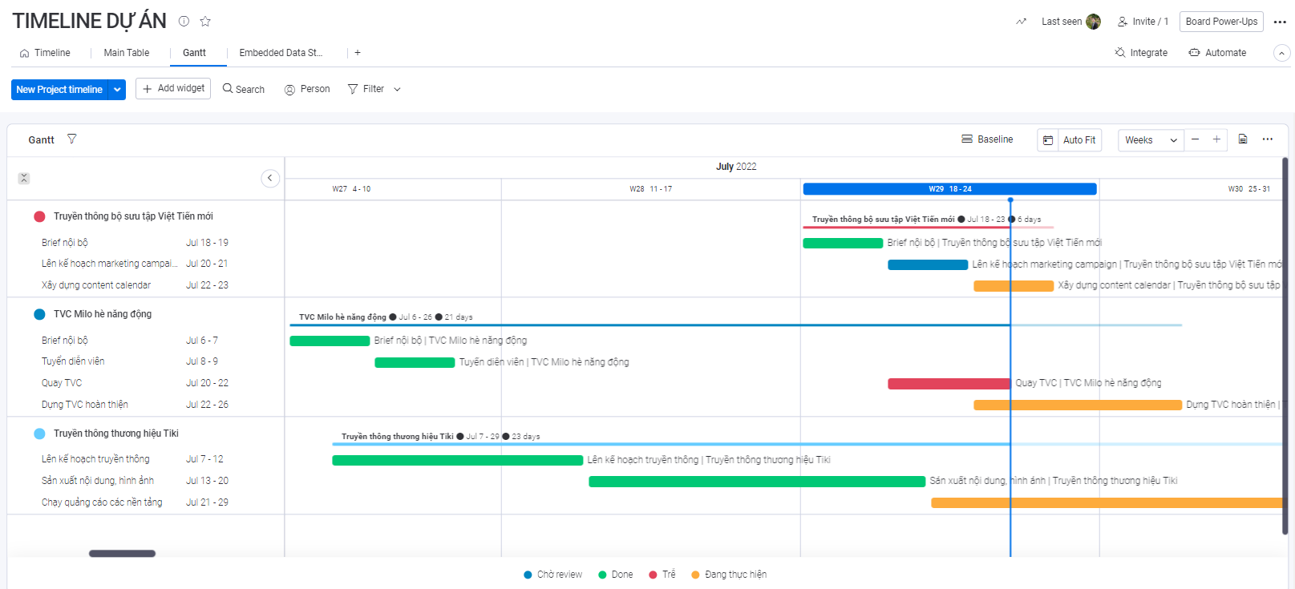1295x589 pixels.
Task: Click the red color dot of Truyền thông bộ sưu tập
Action: click(x=39, y=216)
